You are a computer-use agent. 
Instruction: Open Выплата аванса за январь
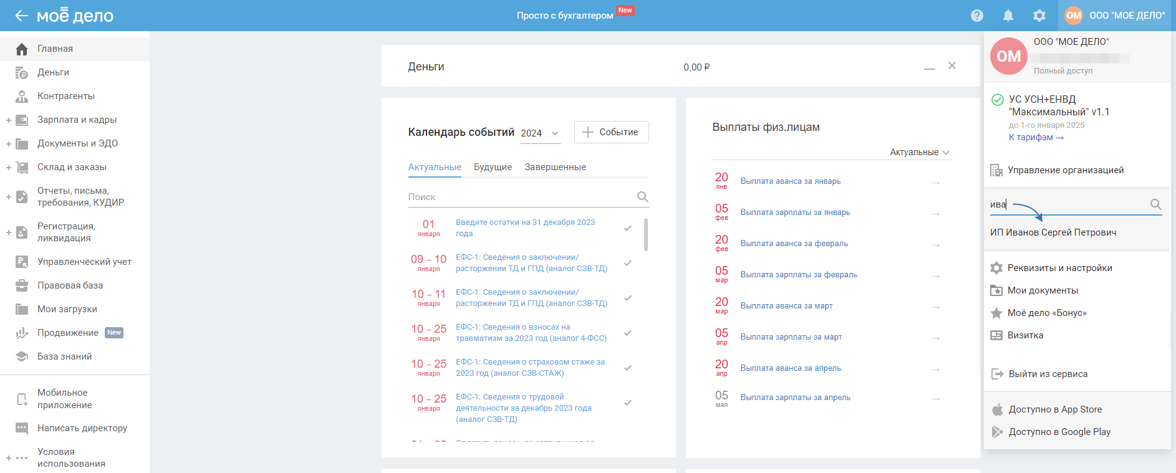coord(791,181)
